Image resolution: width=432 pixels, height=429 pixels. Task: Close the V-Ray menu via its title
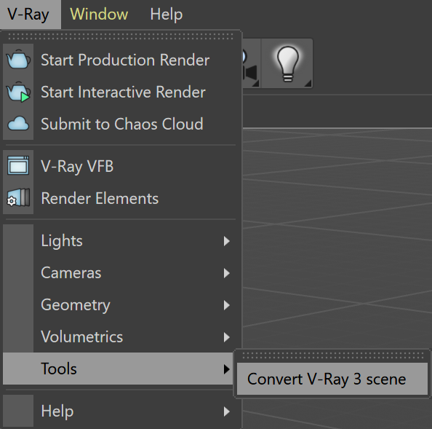[x=28, y=14]
